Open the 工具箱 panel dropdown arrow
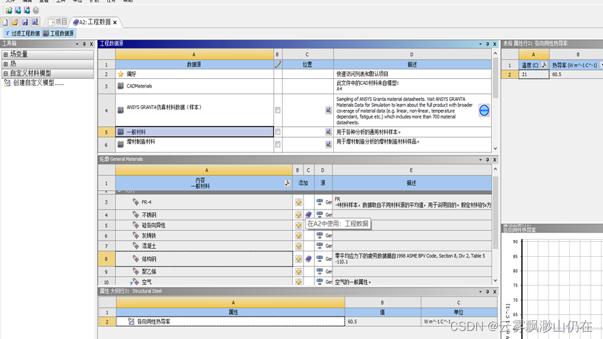This screenshot has width=603, height=339. [78, 44]
